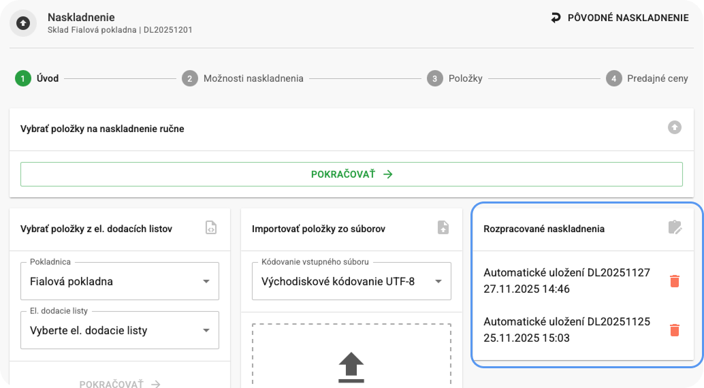The width and height of the screenshot is (704, 388).
Task: Open autosave DL20251127 from 27.11.2025
Action: click(x=566, y=280)
